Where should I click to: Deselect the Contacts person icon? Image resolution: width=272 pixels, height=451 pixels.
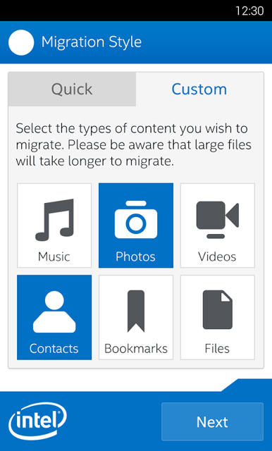[54, 311]
